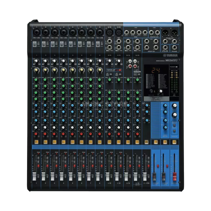Toggle channel 1 ON button

pyautogui.click(x=36, y=142)
